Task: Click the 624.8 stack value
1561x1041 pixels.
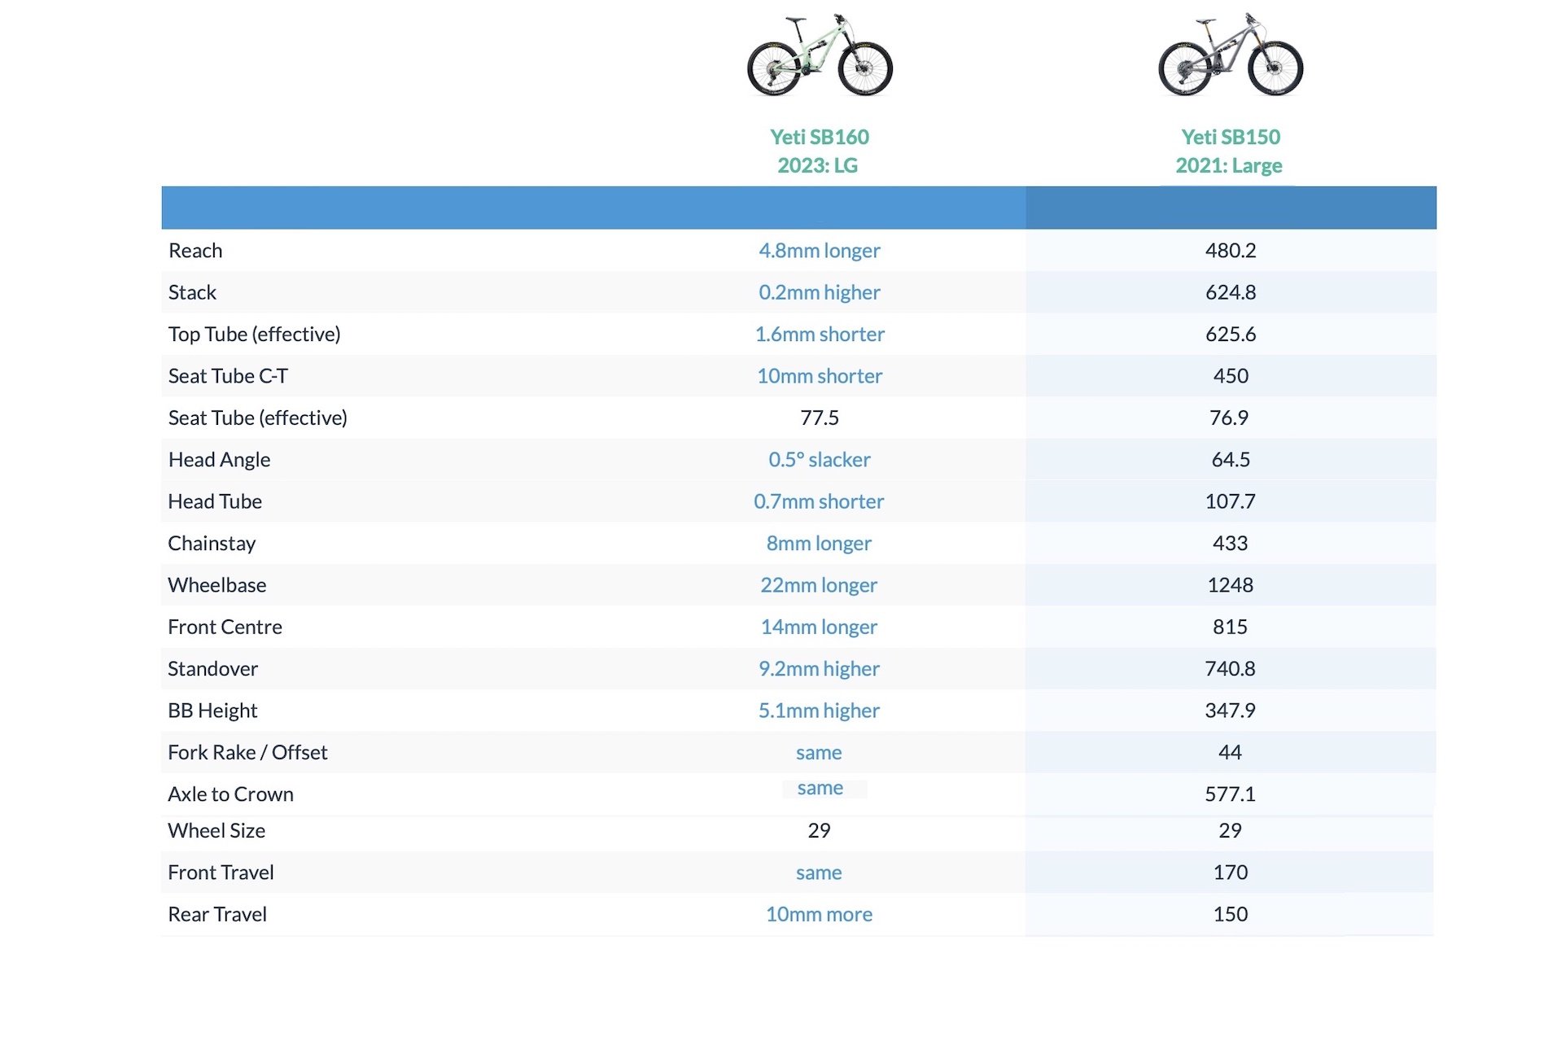Action: [1231, 292]
